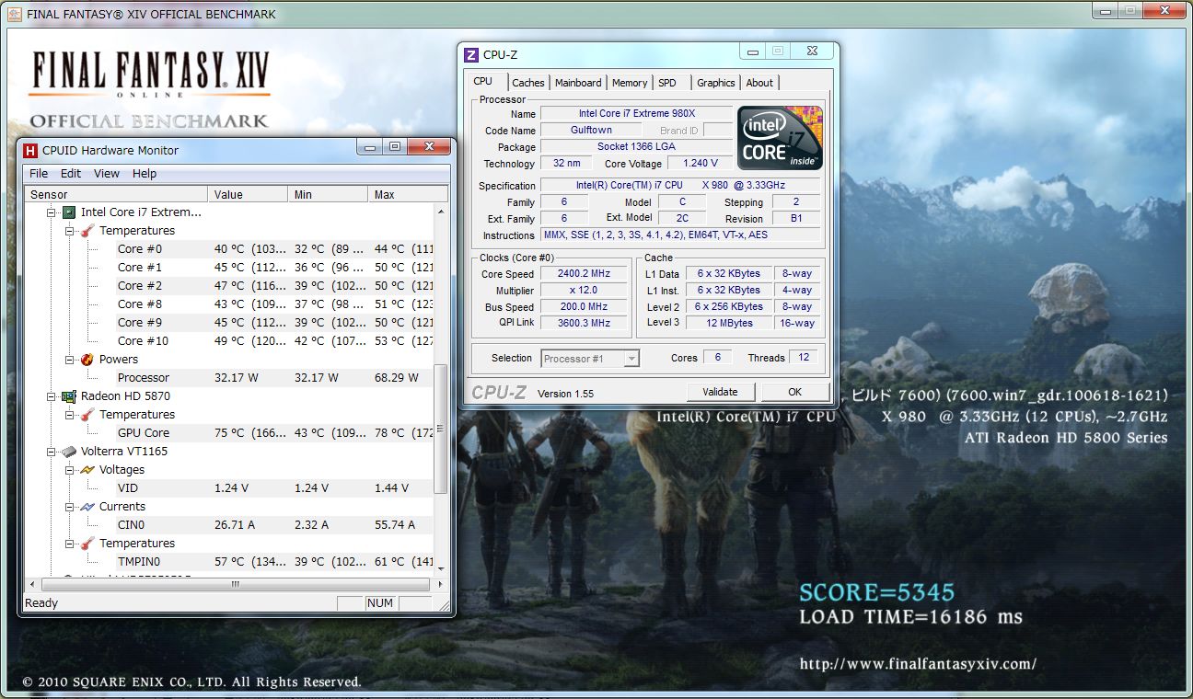Click the OK button in CPU-Z

pos(794,392)
